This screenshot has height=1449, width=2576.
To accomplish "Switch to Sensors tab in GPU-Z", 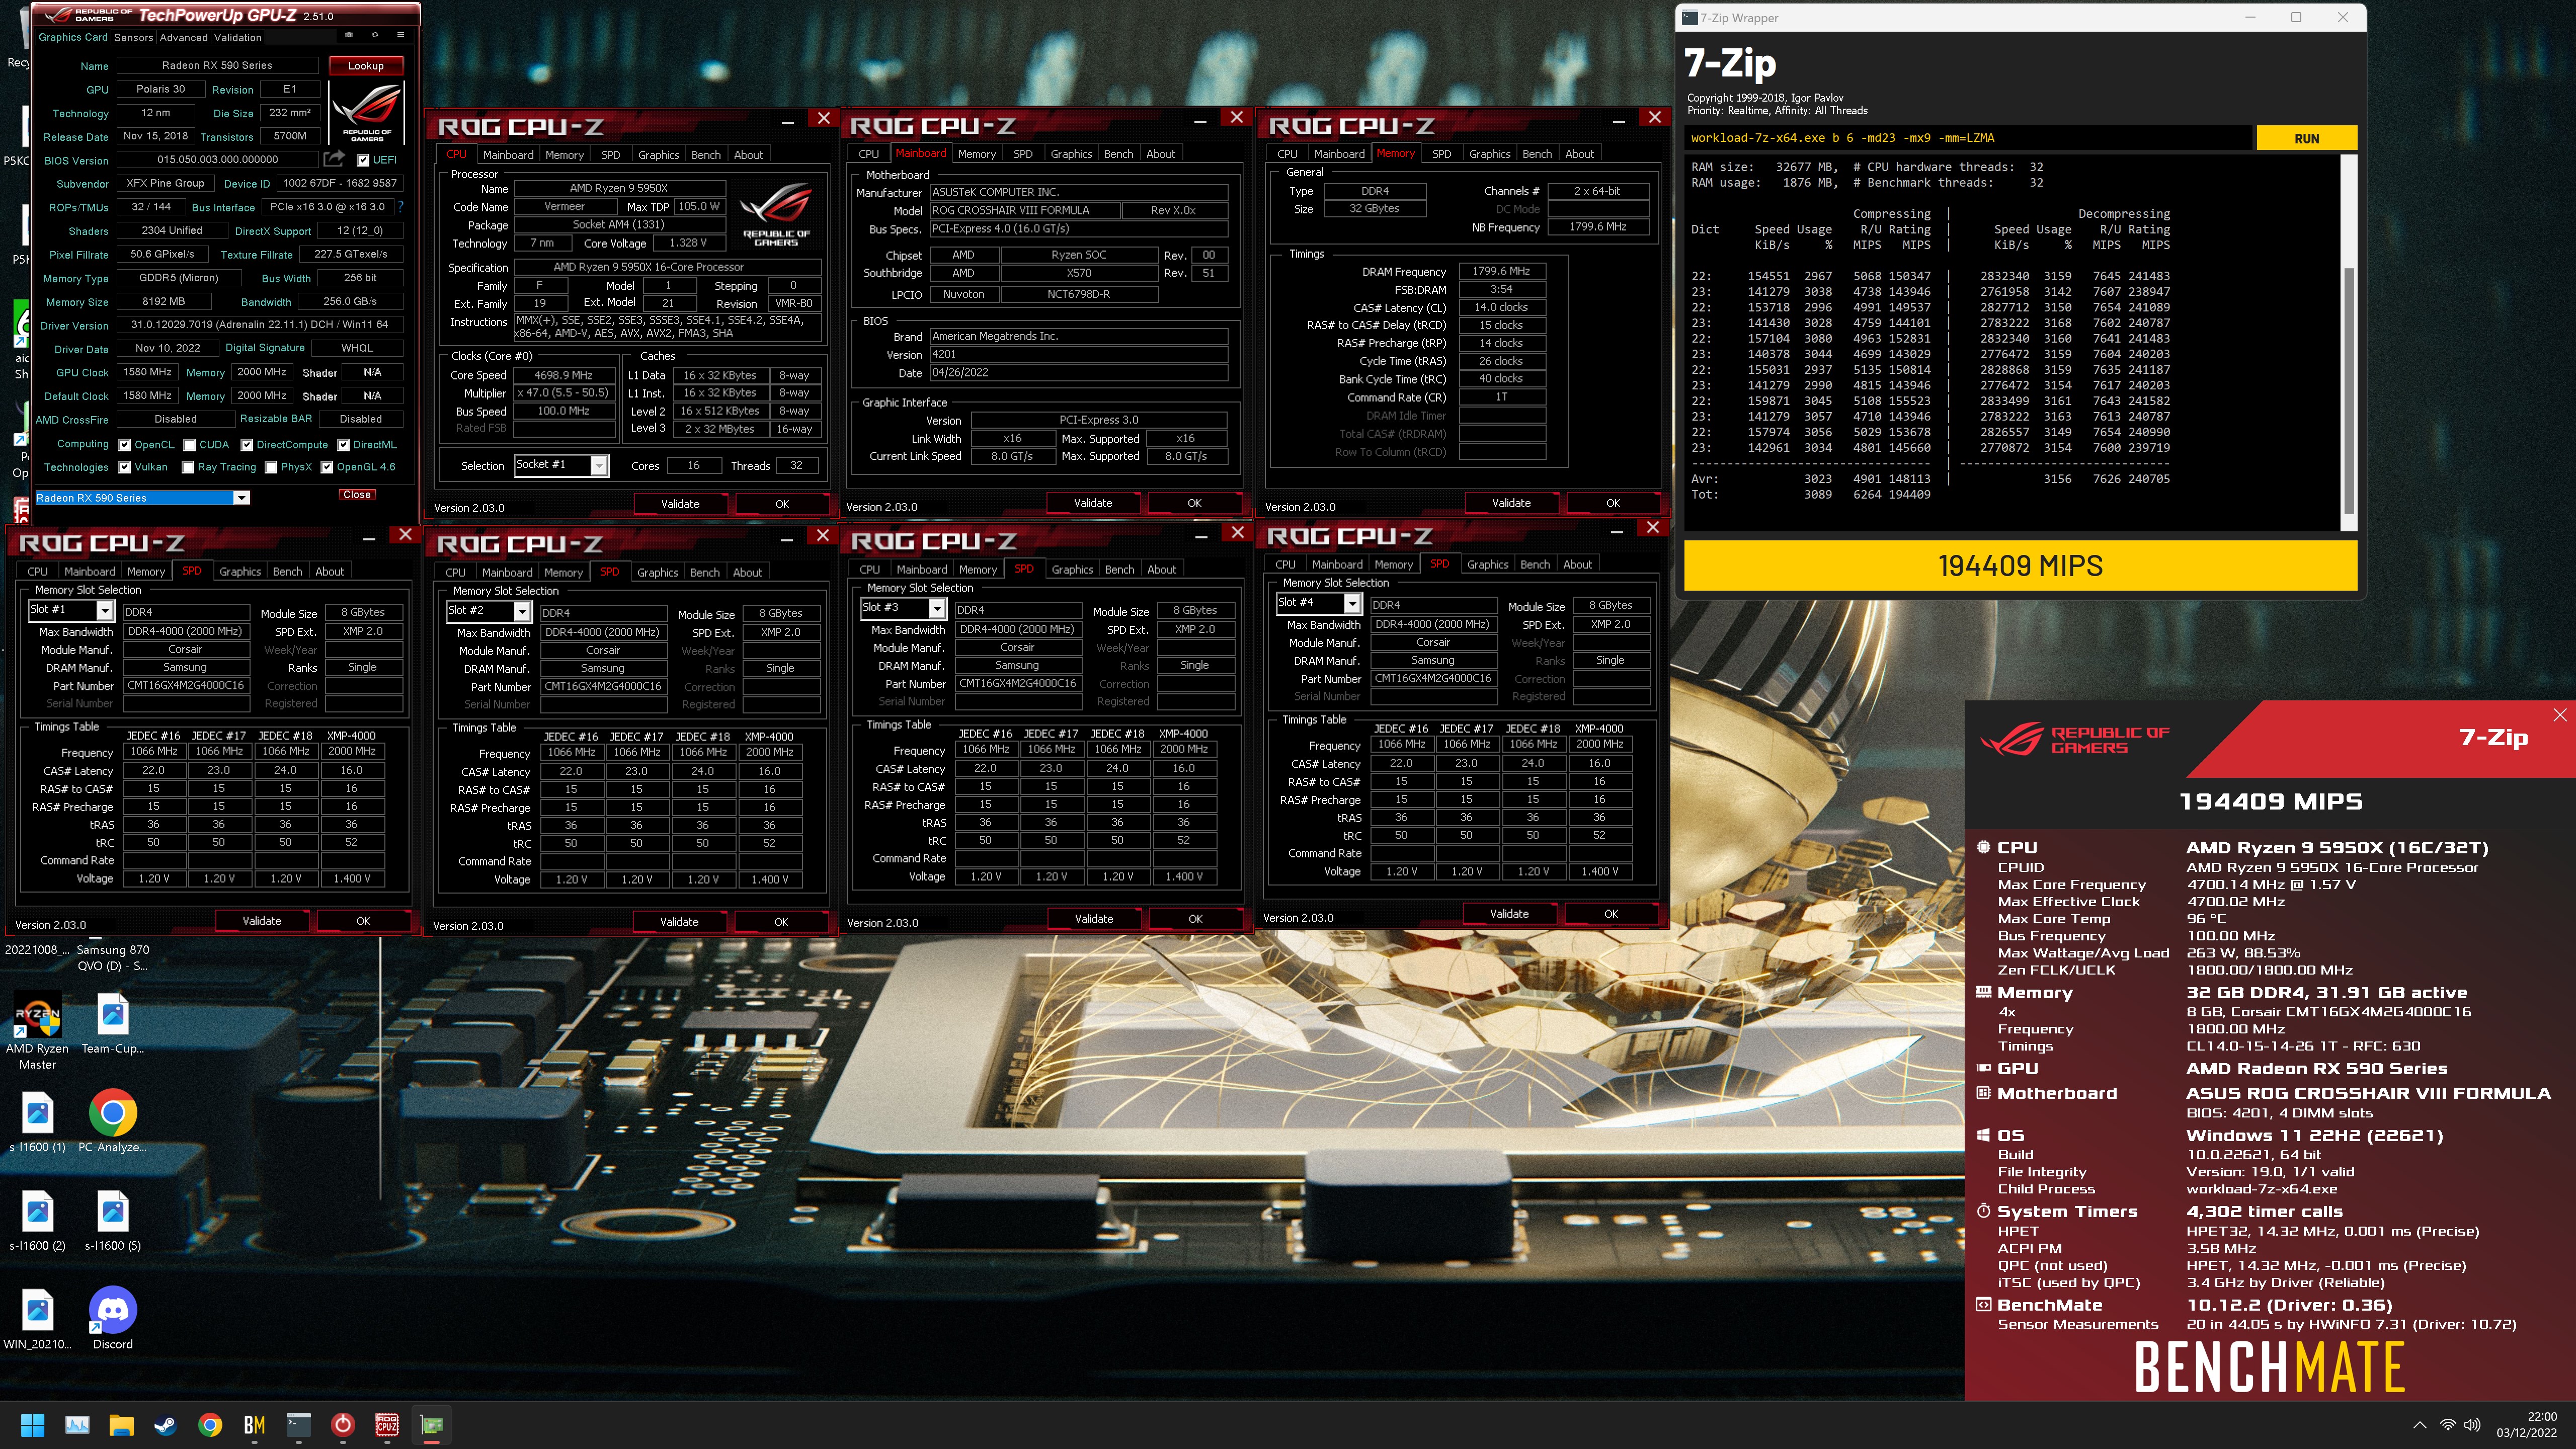I will click(133, 37).
